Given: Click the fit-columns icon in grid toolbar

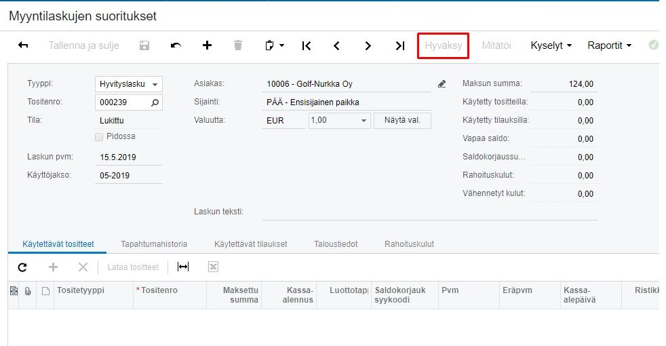Looking at the screenshot, I should click(x=183, y=267).
